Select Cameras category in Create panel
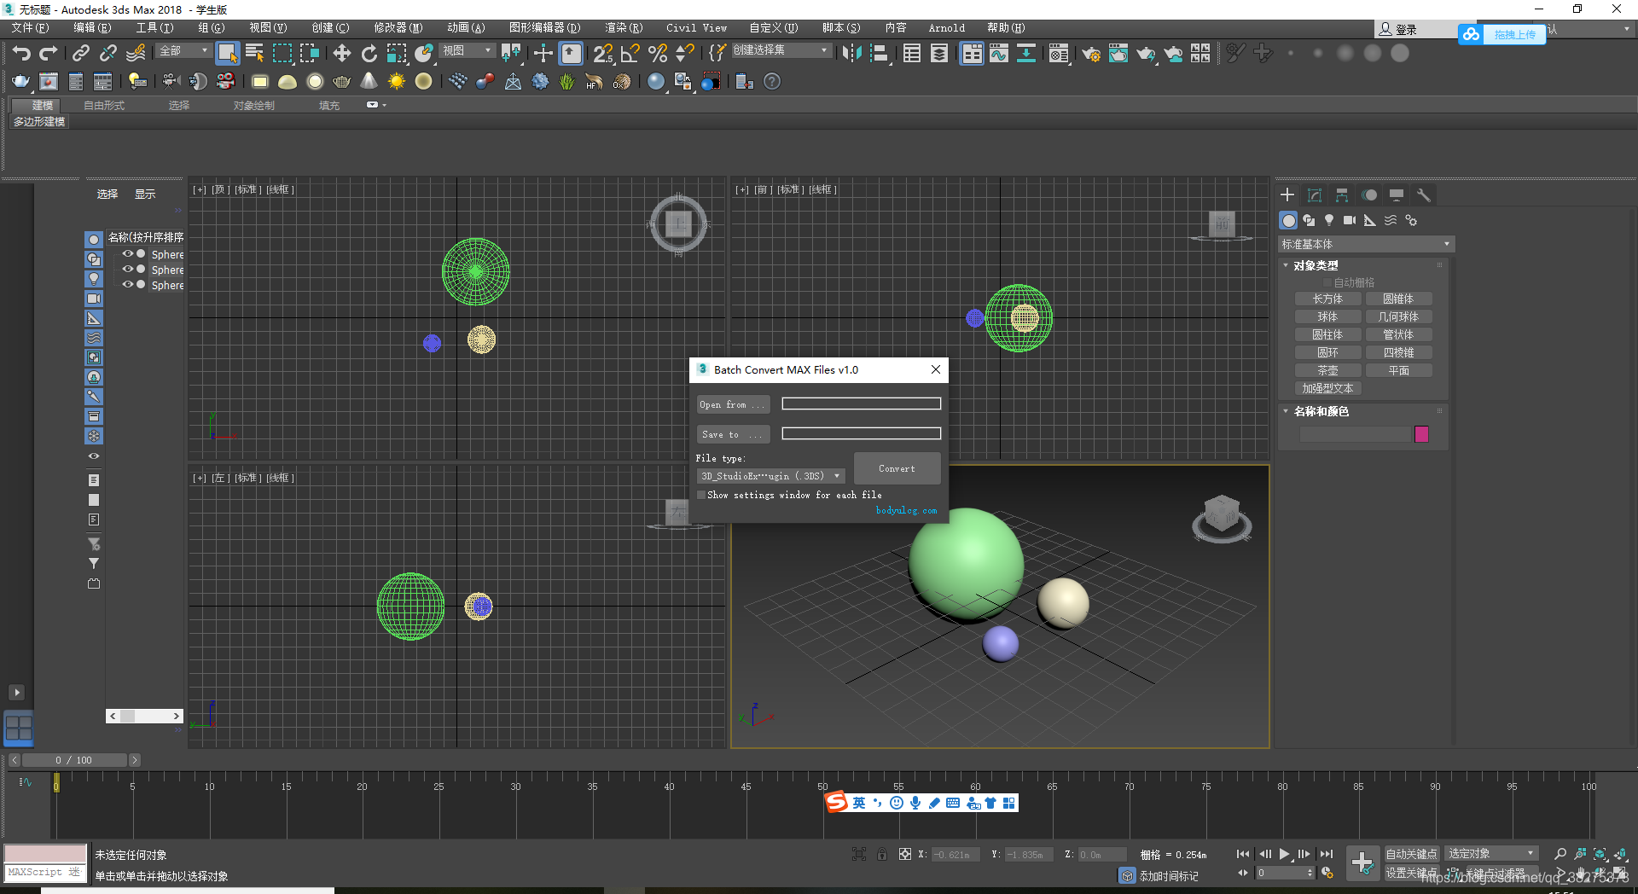This screenshot has height=894, width=1638. [1350, 220]
